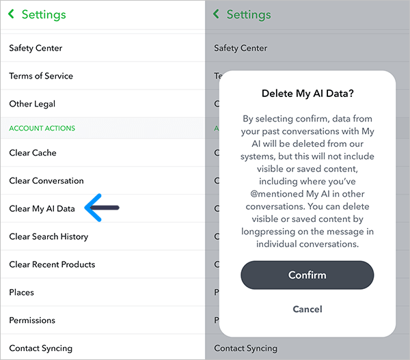Image resolution: width=410 pixels, height=360 pixels.
Task: Open Safety Center in the undimmed settings list
Action: coord(36,49)
